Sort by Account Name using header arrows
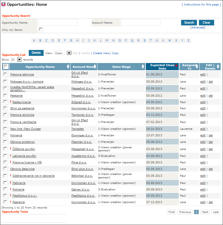 pos(95,67)
